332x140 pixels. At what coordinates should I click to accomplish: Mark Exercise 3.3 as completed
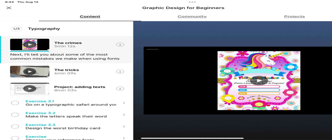coord(15,126)
